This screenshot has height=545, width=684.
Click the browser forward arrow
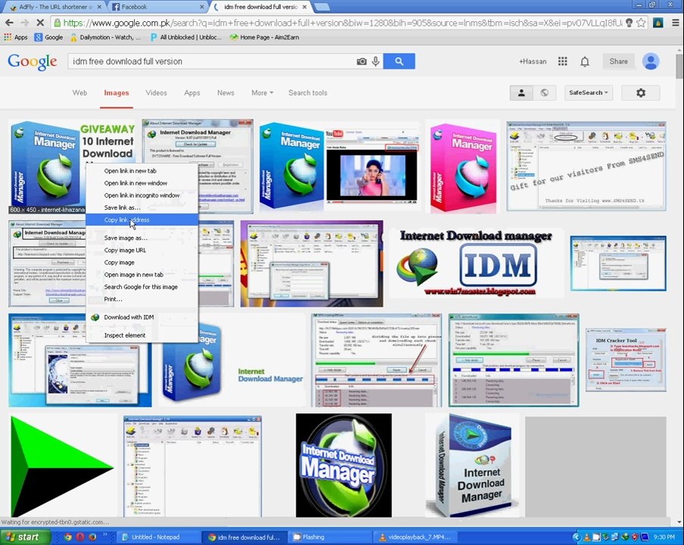pyautogui.click(x=24, y=23)
